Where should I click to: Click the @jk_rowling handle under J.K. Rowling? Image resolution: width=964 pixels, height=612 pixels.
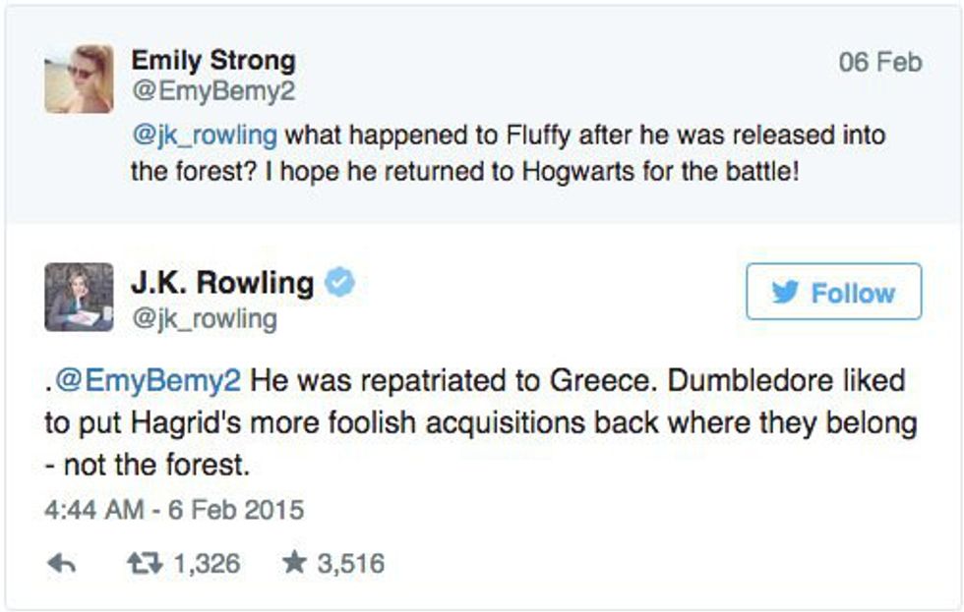pyautogui.click(x=205, y=318)
